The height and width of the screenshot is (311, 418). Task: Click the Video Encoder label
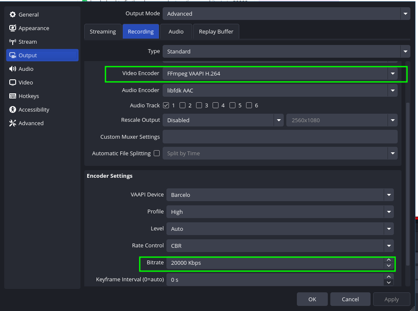point(141,73)
